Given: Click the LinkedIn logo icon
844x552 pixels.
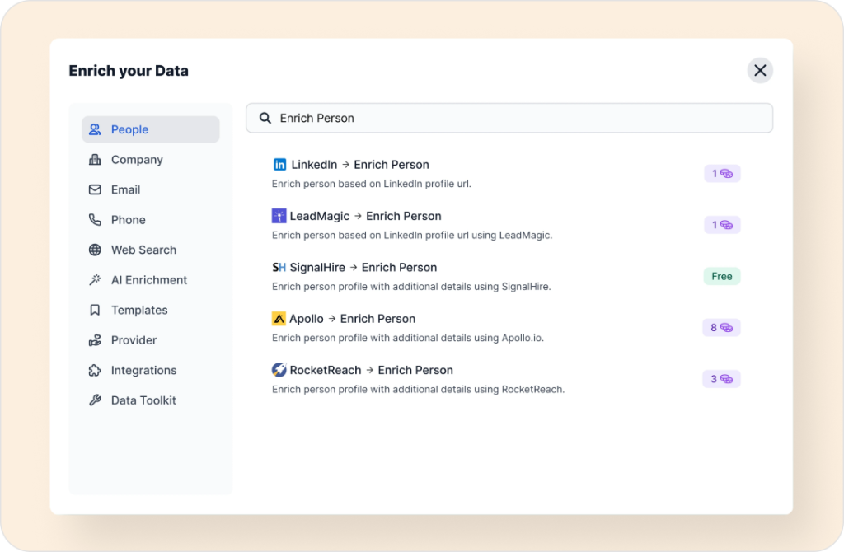Looking at the screenshot, I should click(x=279, y=165).
